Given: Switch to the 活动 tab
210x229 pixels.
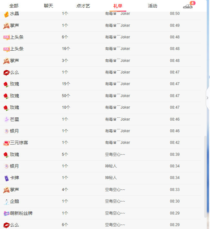Looking at the screenshot, I should click(153, 6).
